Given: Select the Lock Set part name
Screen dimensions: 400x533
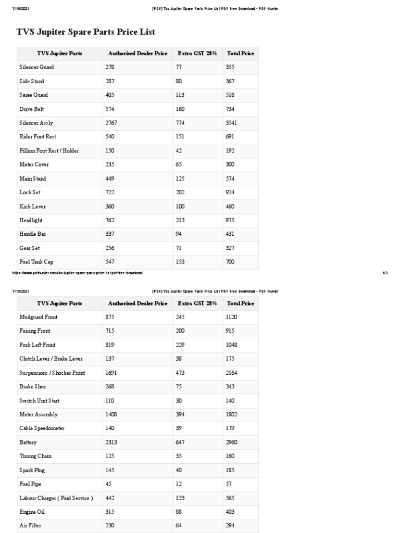Looking at the screenshot, I should 30,193.
